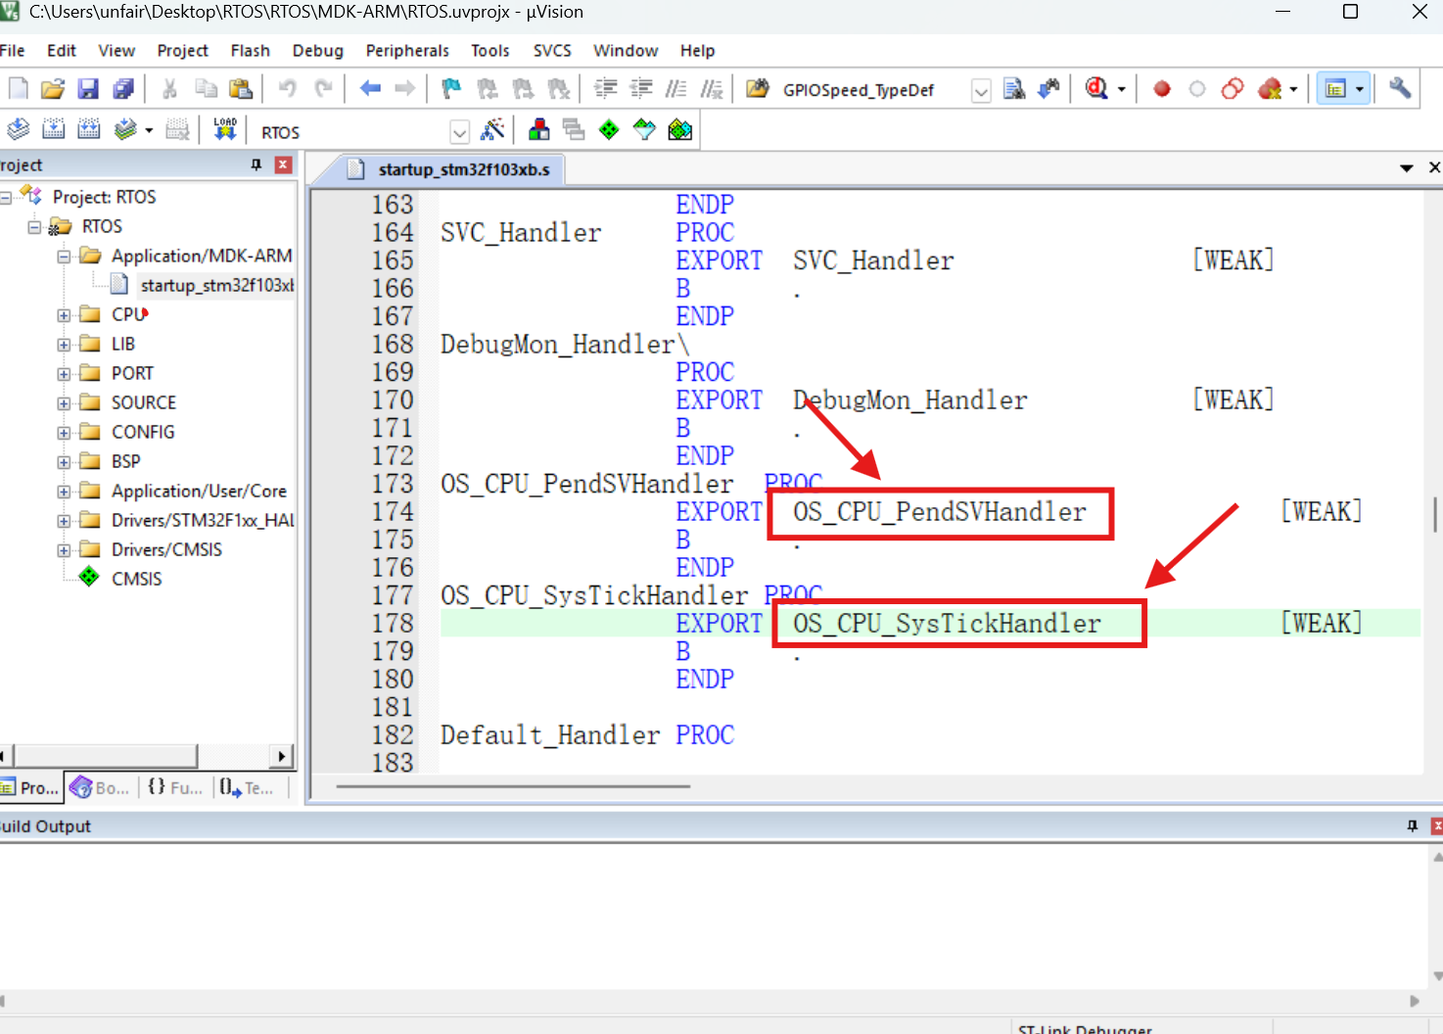Expand the PORT folder
The image size is (1443, 1034).
(x=64, y=374)
